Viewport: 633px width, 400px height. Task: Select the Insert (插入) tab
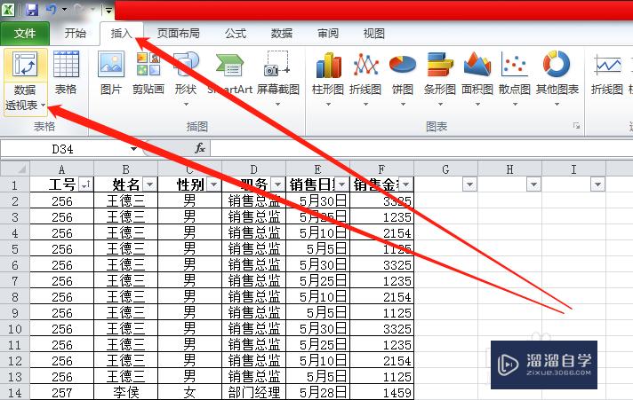coord(122,34)
